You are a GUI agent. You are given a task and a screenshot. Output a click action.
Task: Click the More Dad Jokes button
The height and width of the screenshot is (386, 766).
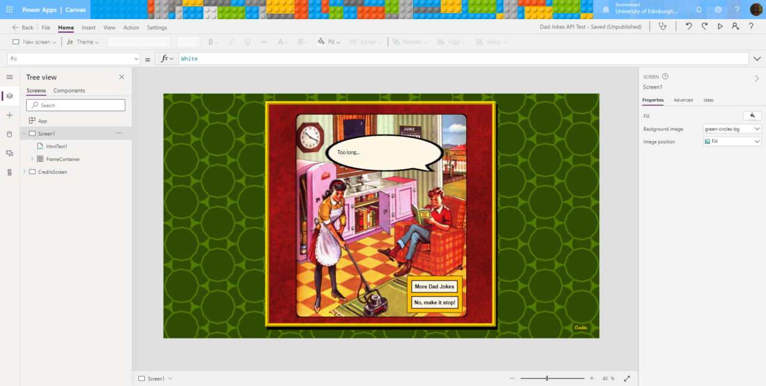pos(435,287)
